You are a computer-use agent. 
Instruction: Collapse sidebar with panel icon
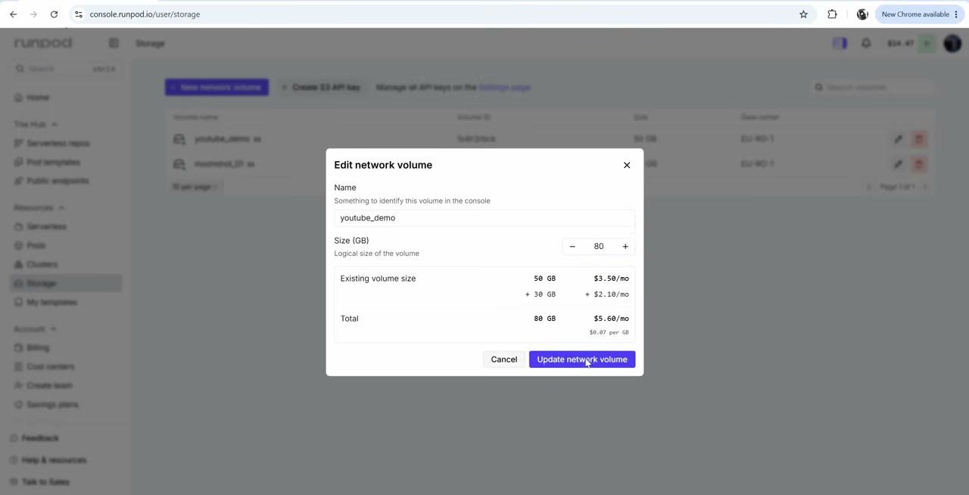114,43
